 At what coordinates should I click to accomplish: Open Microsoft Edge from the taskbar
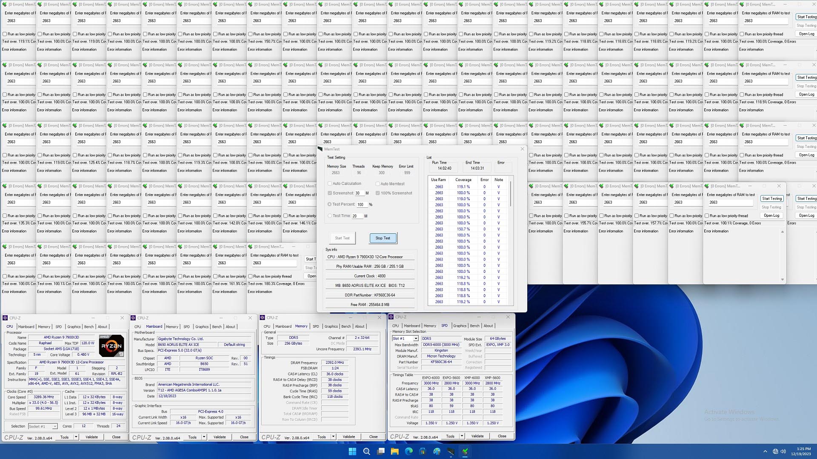point(408,451)
